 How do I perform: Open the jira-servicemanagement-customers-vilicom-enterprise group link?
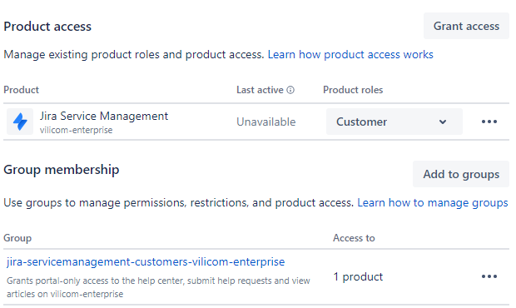pos(146,261)
